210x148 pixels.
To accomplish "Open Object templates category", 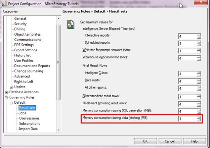I will tap(27, 34).
